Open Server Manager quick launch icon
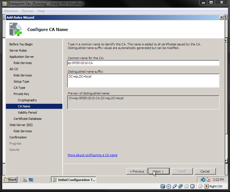Image resolution: width=230 pixels, height=192 pixels. [25, 180]
